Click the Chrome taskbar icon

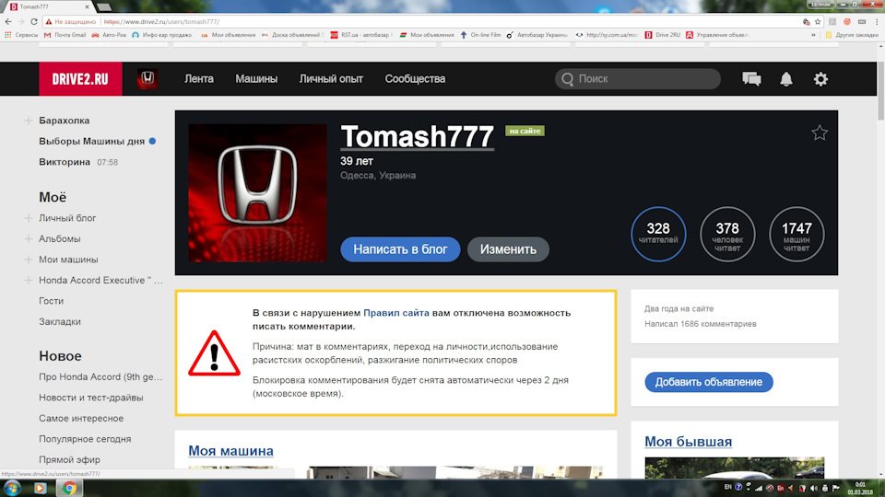(69, 488)
